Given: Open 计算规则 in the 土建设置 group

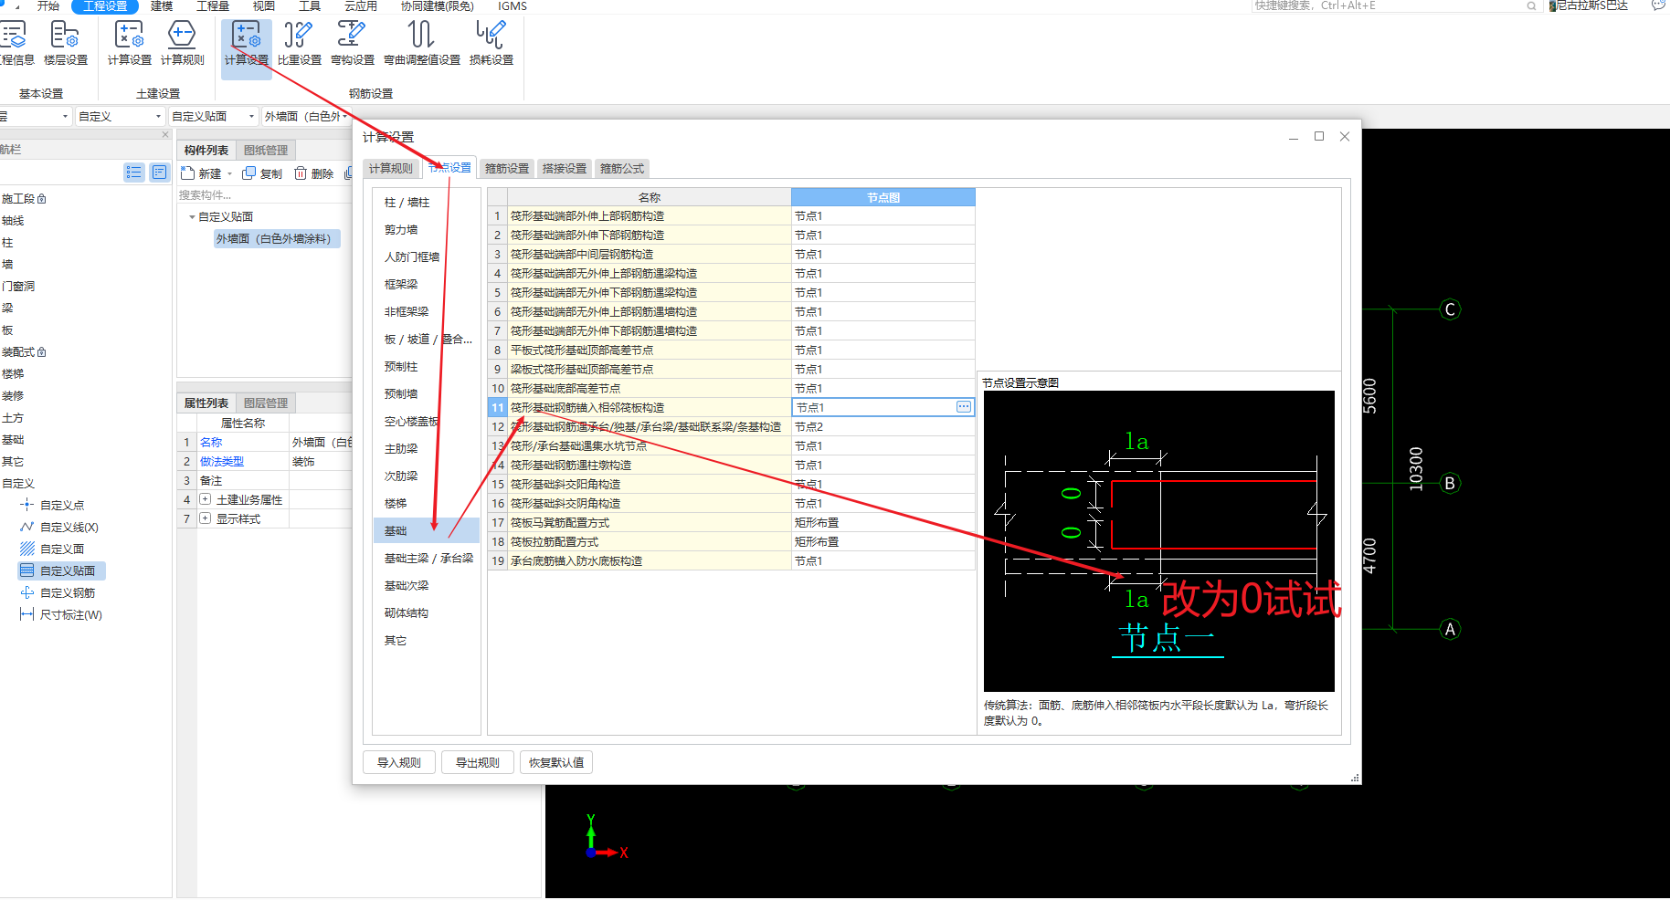Looking at the screenshot, I should coord(182,43).
